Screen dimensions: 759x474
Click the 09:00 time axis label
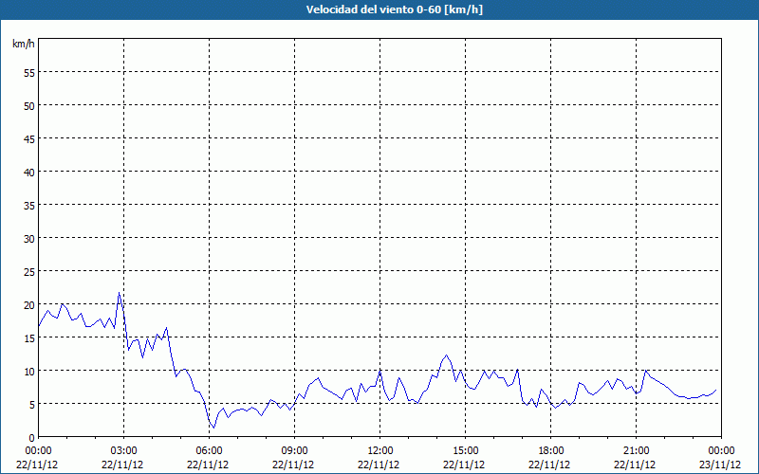tap(294, 451)
